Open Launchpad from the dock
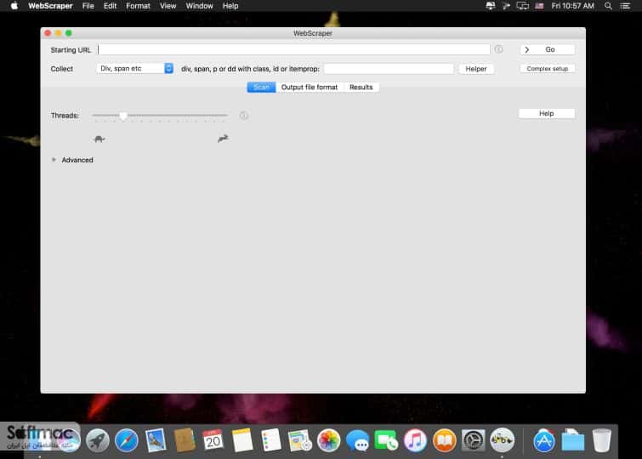The height and width of the screenshot is (459, 642). point(98,440)
